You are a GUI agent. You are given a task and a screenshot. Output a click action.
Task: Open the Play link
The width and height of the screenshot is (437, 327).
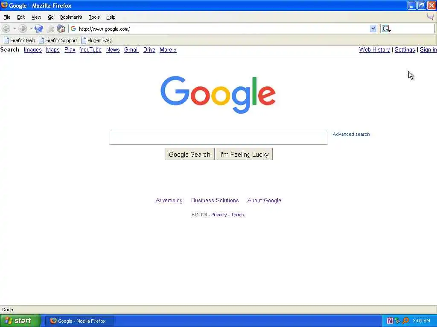(x=70, y=49)
